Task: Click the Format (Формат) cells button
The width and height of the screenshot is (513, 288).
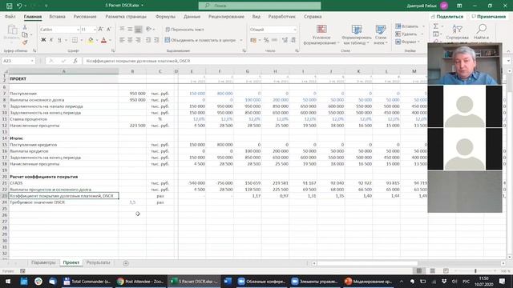Action: tap(407, 42)
